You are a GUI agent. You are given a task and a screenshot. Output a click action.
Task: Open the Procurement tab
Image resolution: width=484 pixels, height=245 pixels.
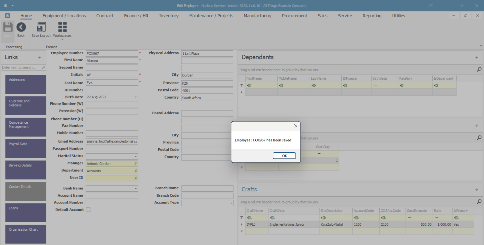[294, 16]
